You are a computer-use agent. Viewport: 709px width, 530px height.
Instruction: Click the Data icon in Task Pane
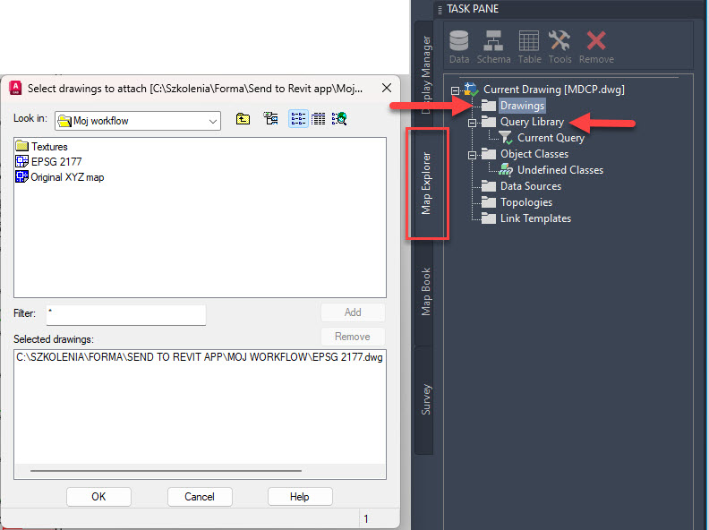(459, 46)
